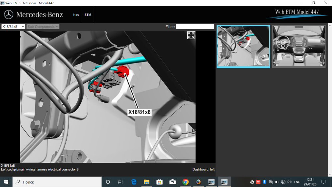This screenshot has width=332, height=187.
Task: Click the Web ETM Model 447 title
Action: [297, 12]
